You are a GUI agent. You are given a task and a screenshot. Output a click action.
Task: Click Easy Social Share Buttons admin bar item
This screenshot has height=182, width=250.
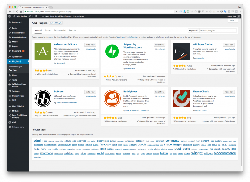61,16
